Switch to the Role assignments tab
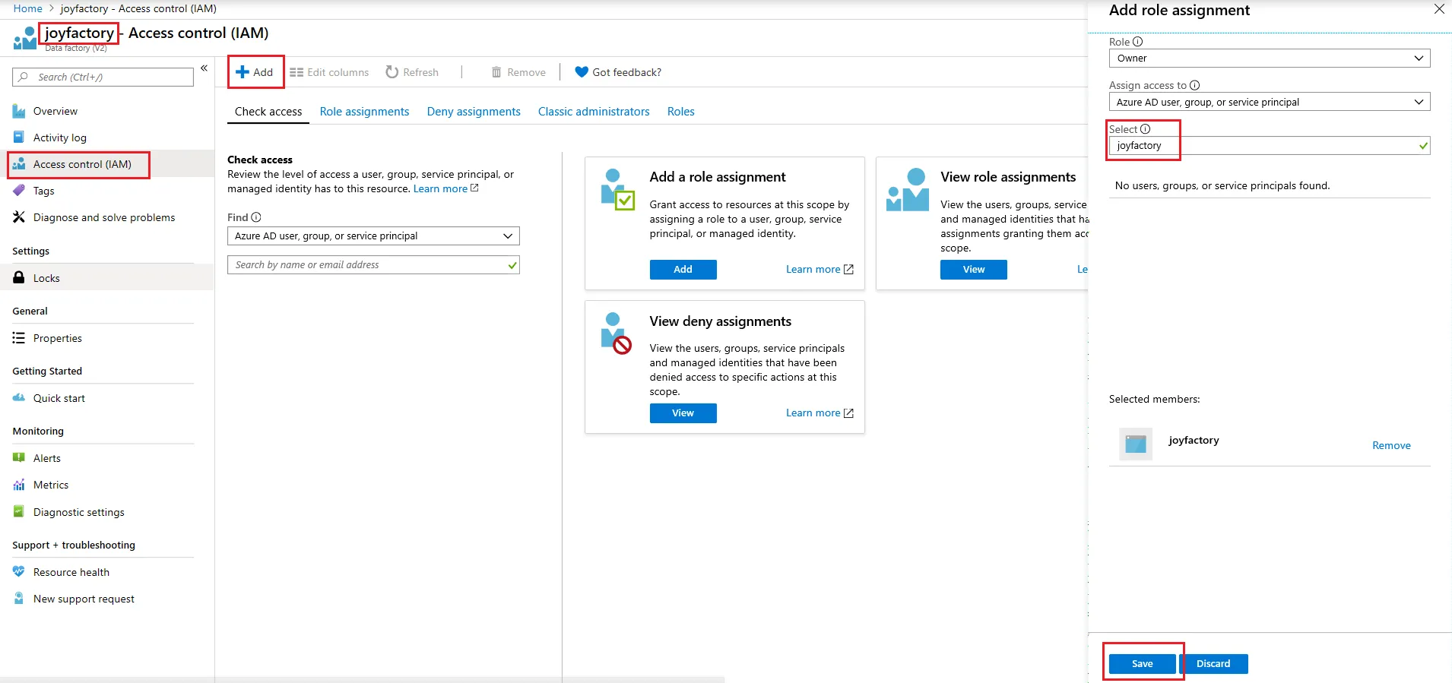1452x683 pixels. 364,112
